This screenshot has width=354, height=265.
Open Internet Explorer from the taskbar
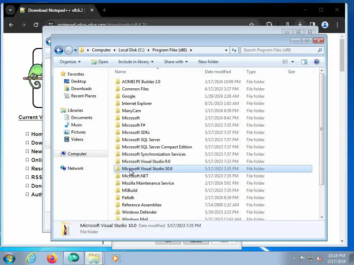point(31,258)
